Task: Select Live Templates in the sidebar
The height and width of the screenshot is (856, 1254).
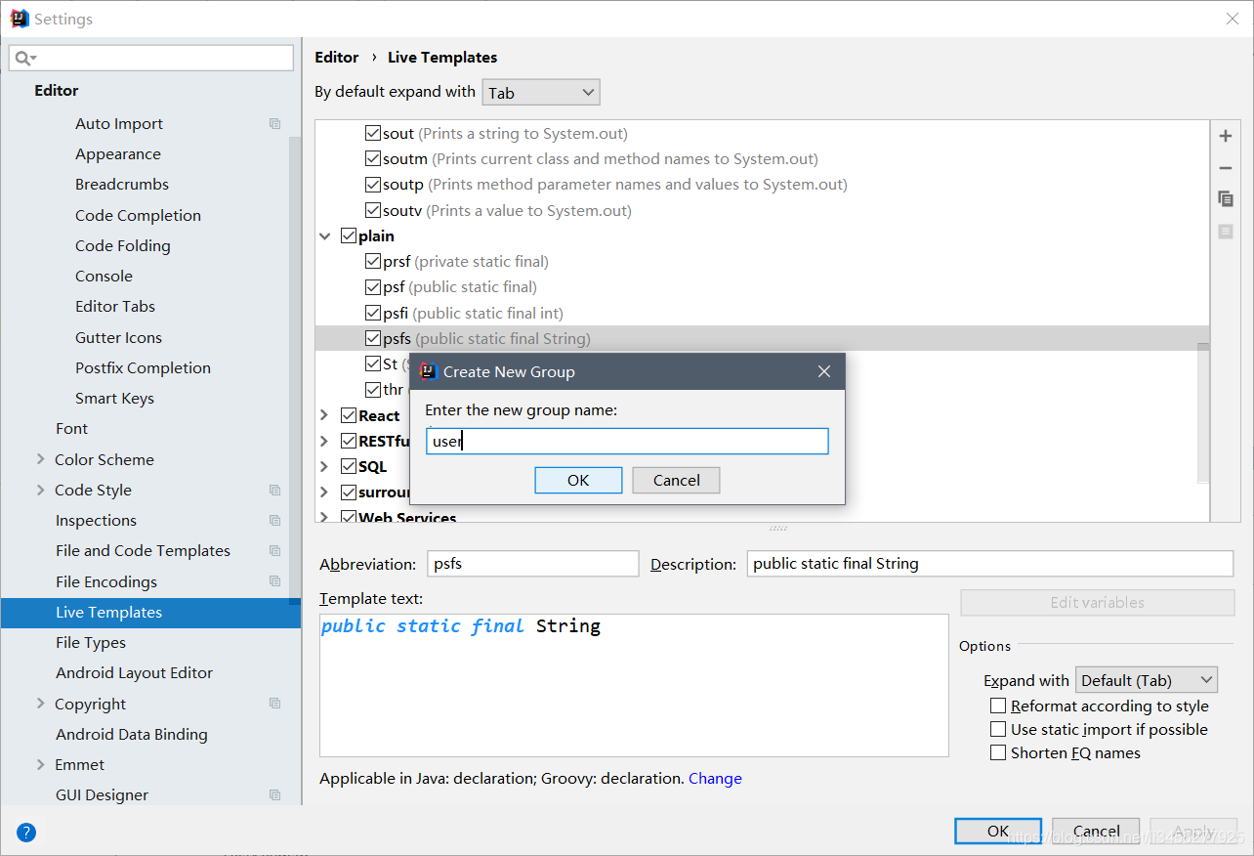Action: coord(150,613)
